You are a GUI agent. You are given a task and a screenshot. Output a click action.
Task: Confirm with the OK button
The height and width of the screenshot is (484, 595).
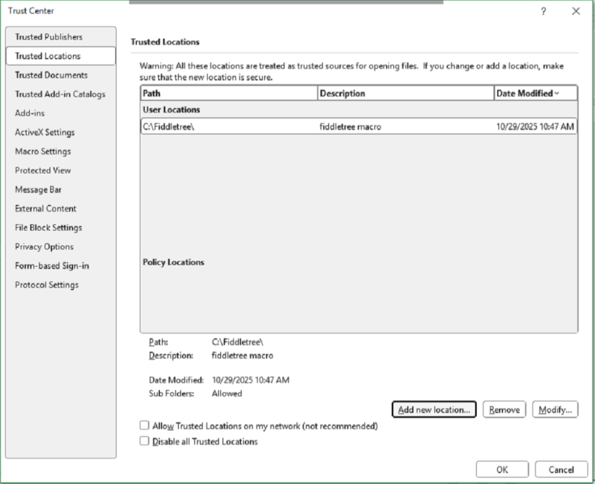[502, 470]
